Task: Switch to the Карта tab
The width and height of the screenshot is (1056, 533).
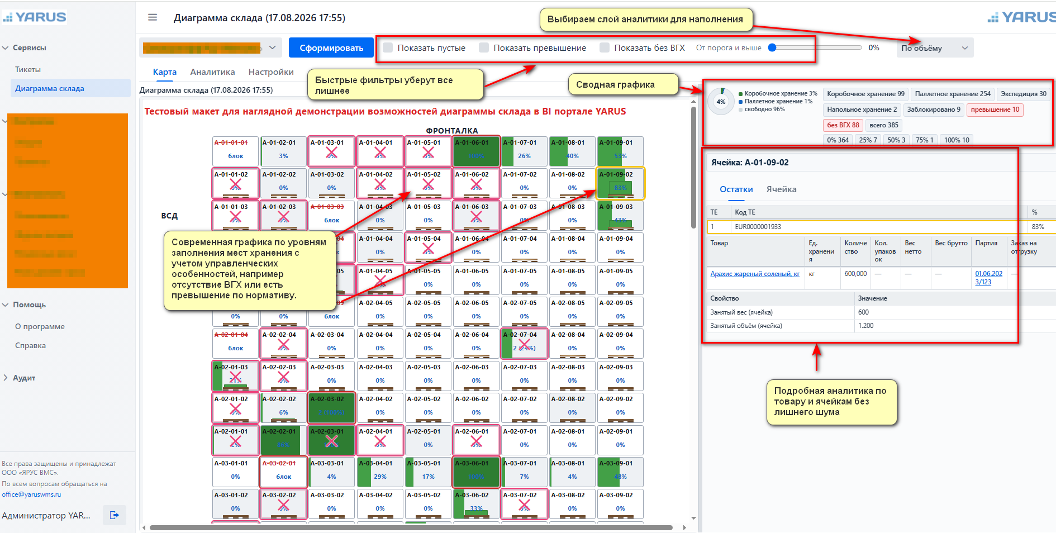Action: point(165,72)
